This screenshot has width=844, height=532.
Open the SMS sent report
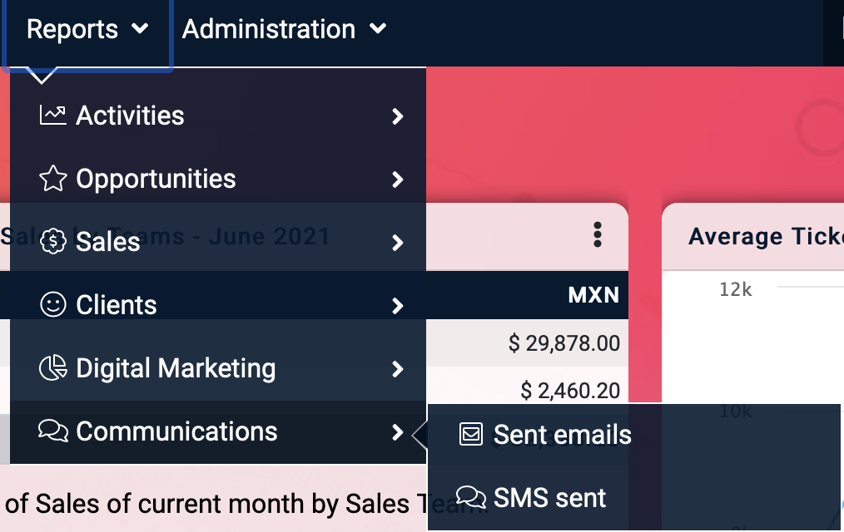[633, 497]
